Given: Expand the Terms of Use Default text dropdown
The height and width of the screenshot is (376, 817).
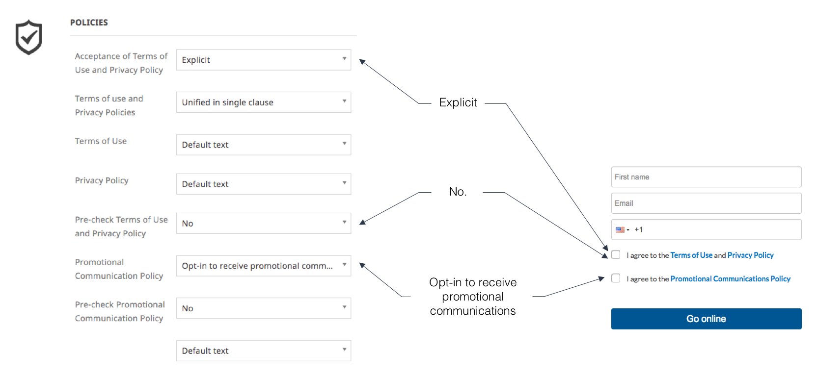Looking at the screenshot, I should pyautogui.click(x=264, y=145).
